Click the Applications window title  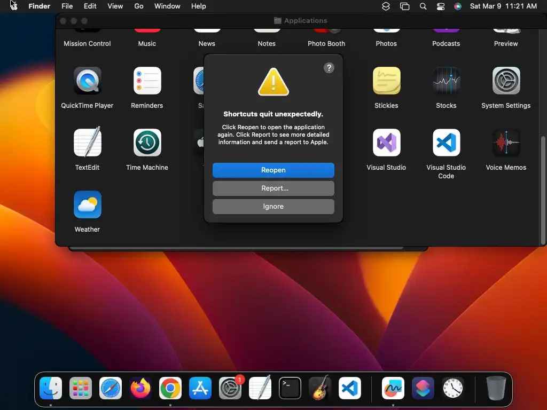pyautogui.click(x=306, y=21)
